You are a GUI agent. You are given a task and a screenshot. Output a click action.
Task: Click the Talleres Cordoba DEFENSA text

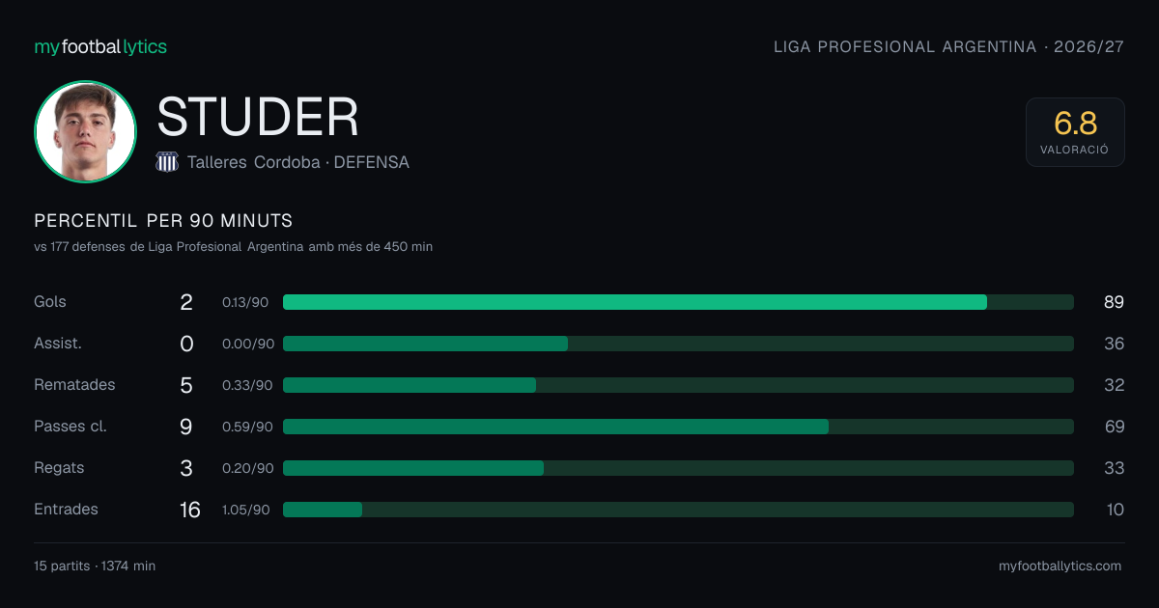pyautogui.click(x=298, y=162)
